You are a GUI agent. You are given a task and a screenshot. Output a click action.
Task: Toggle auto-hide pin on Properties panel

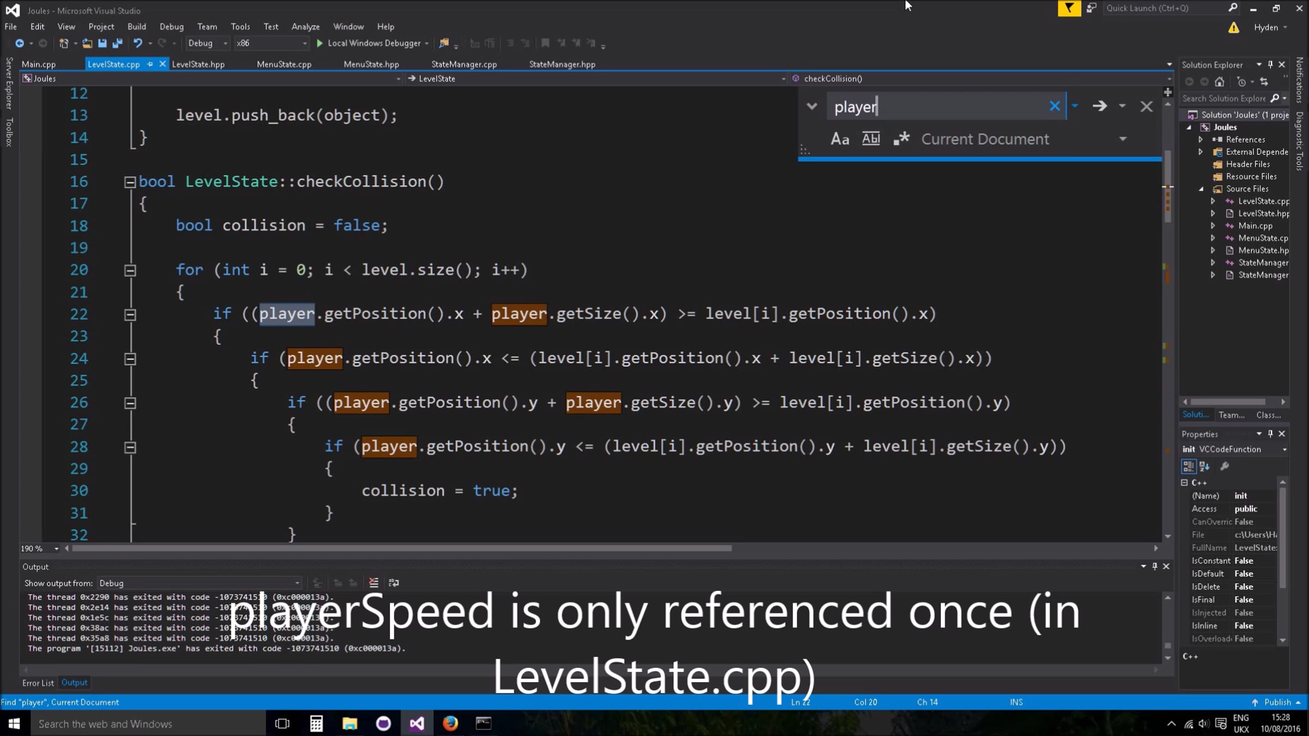(x=1270, y=433)
